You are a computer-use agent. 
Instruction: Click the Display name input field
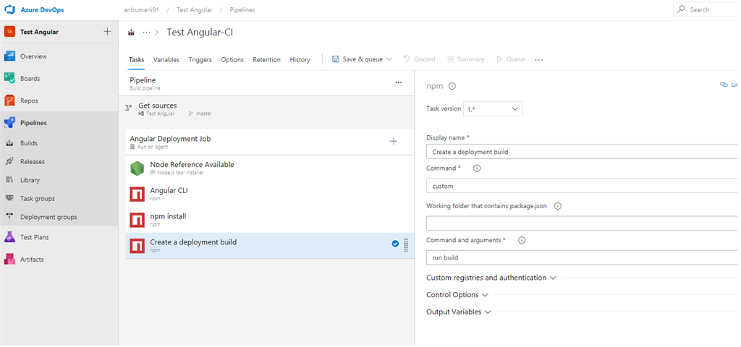coord(583,152)
